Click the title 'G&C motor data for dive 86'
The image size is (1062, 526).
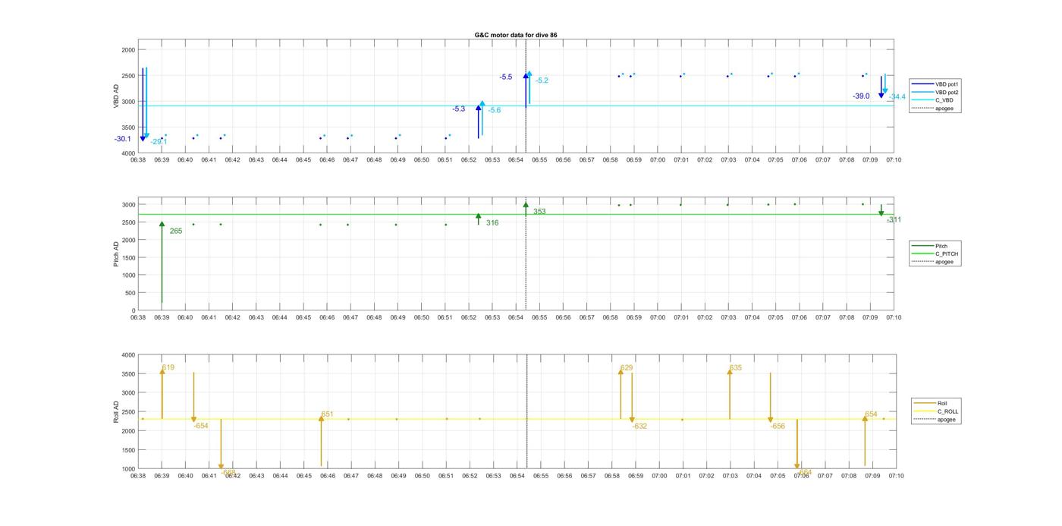[516, 35]
